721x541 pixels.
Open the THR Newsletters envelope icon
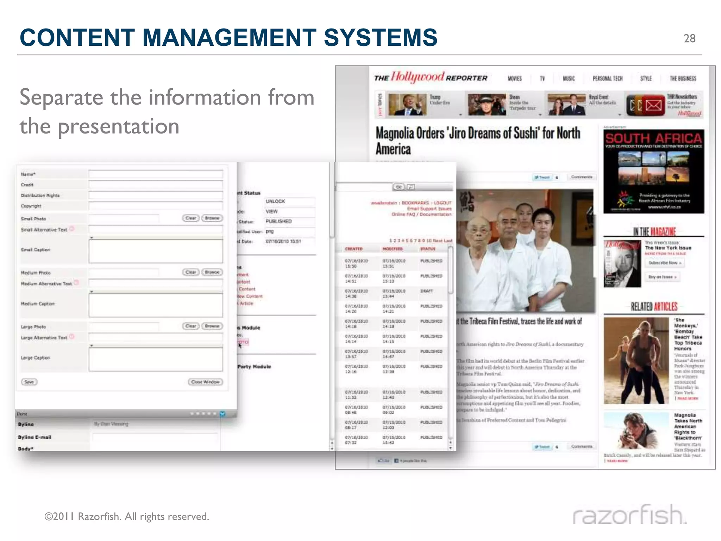pos(646,105)
